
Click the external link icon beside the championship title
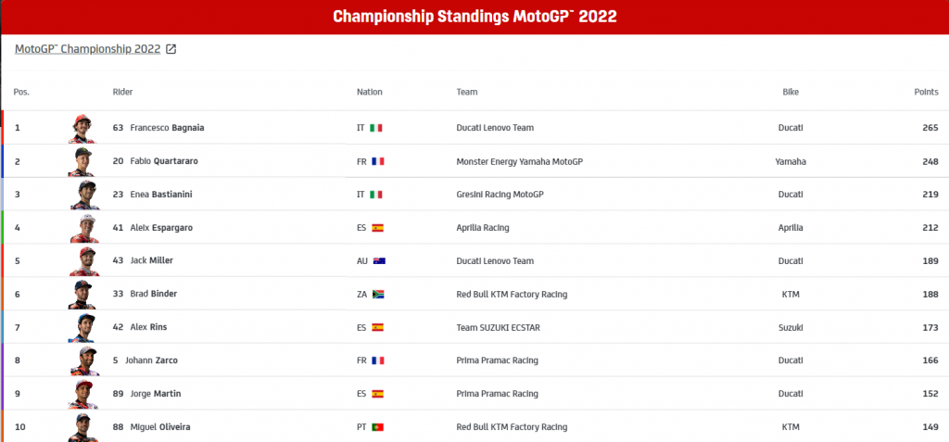[x=171, y=49]
